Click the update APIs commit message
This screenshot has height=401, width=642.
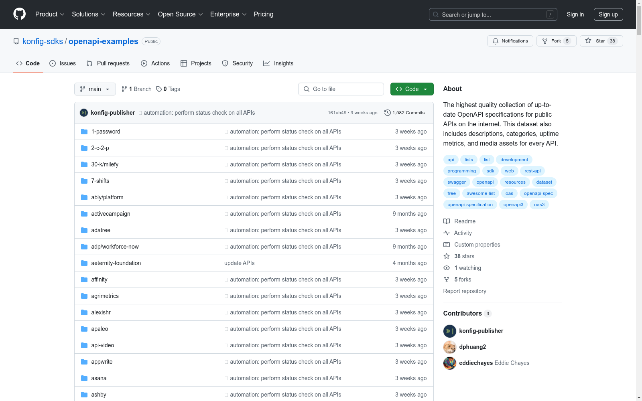(240, 263)
